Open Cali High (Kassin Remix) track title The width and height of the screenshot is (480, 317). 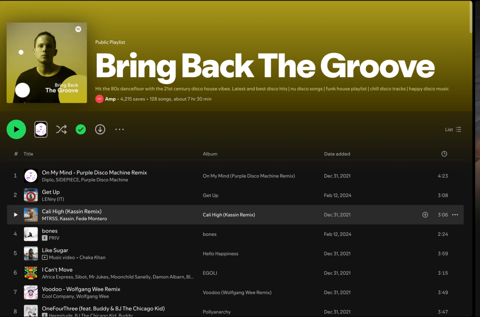tap(72, 211)
